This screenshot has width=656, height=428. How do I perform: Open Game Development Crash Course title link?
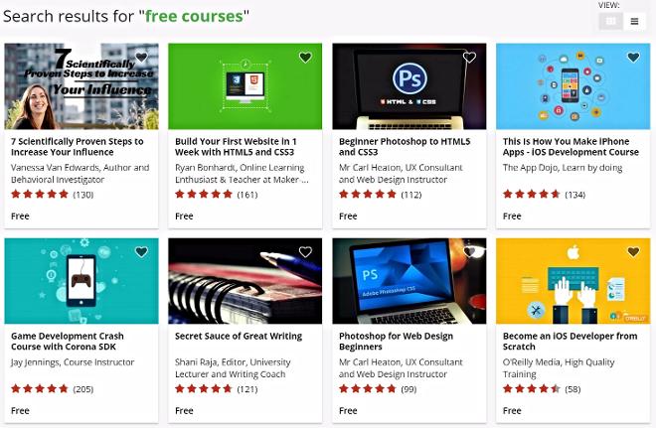(68, 342)
